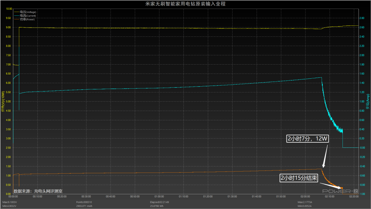Viewport: 371px width, 209px height.
Task: Click the 01:10:00 time axis label
Action: click(x=183, y=197)
